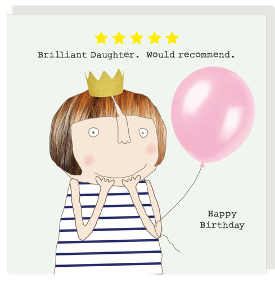Screen dimensions: 275x282
Task: Click the 'Birthday' text
Action: click(222, 225)
